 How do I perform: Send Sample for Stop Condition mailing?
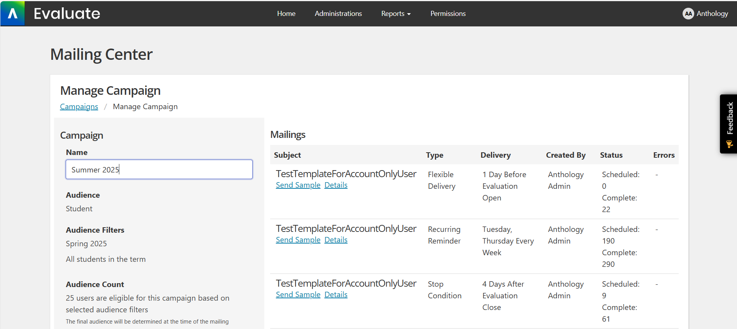point(298,295)
